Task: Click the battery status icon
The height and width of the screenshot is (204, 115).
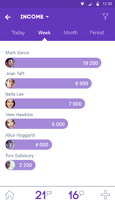Action: pyautogui.click(x=98, y=4)
